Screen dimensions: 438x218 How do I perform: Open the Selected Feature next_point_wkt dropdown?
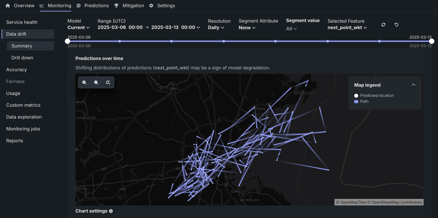347,28
